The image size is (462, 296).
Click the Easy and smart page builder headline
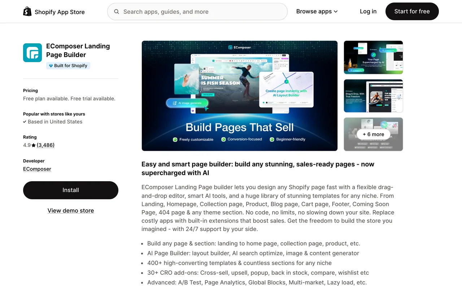coord(258,169)
